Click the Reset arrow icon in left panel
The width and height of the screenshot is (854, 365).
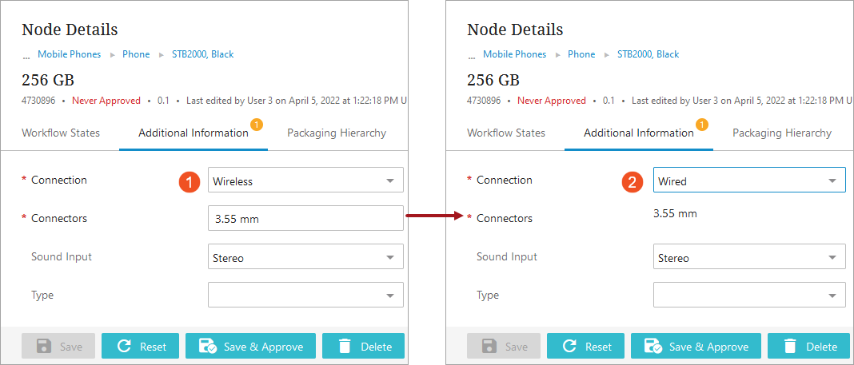124,346
